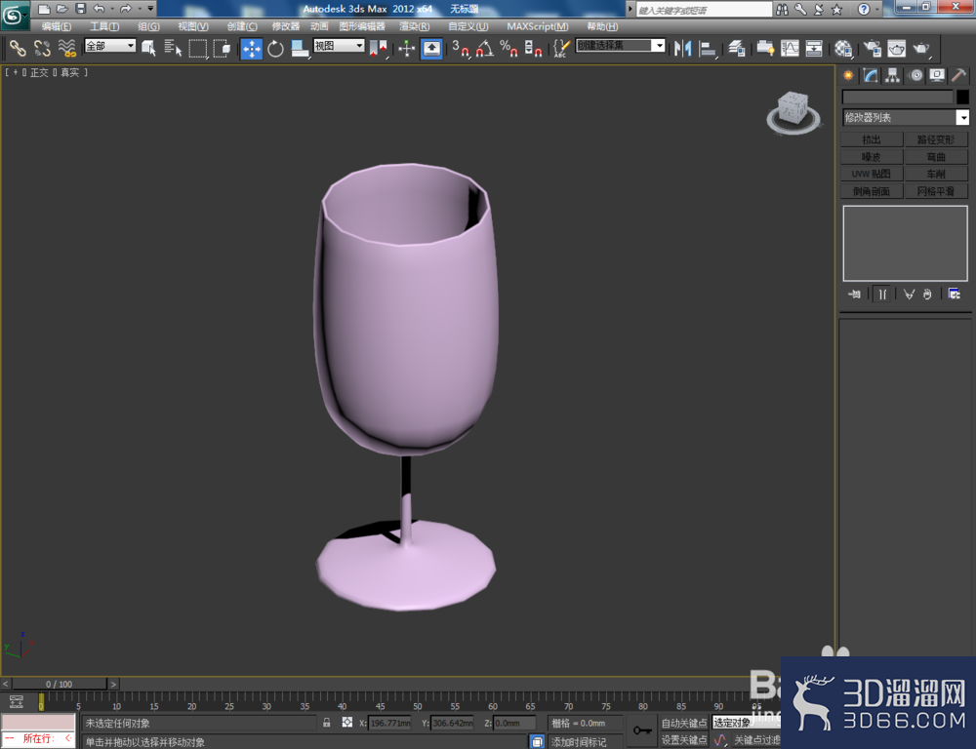Activate the Select and Move tool
Viewport: 976px width, 749px height.
tap(252, 49)
